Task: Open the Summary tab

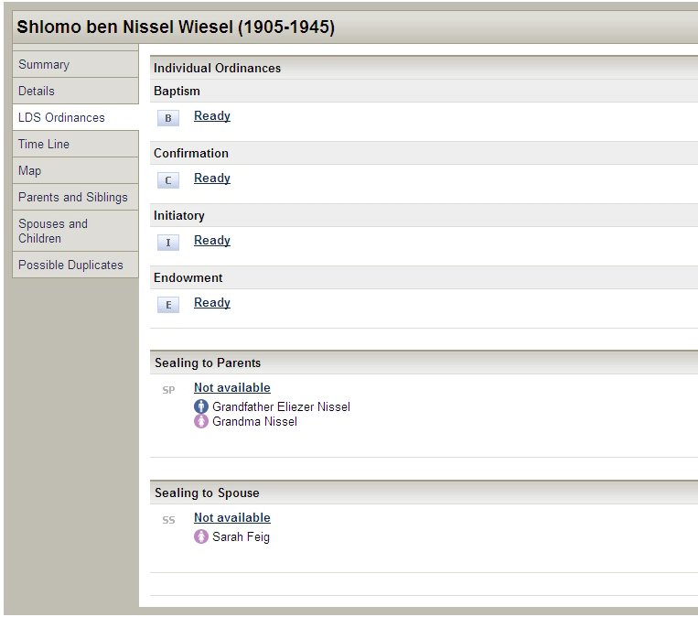Action: (x=44, y=64)
